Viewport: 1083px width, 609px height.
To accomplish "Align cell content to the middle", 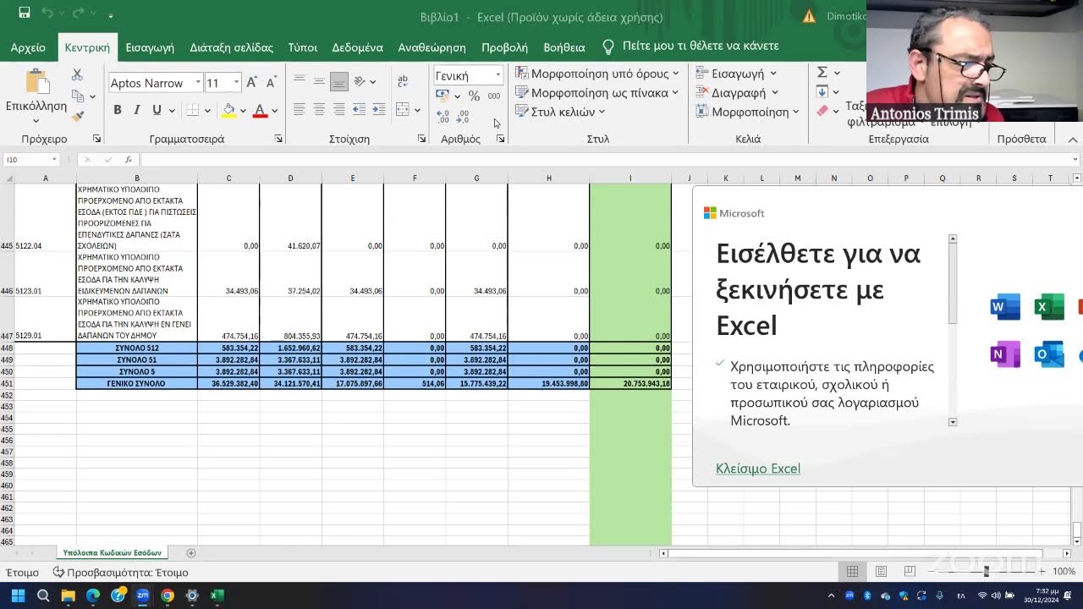I will tap(319, 81).
